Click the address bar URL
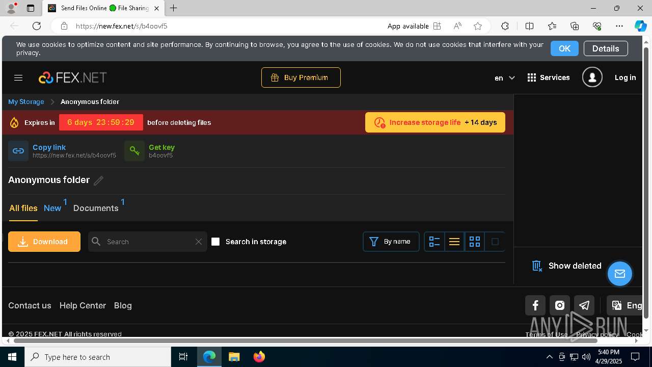Image resolution: width=652 pixels, height=367 pixels. [122, 26]
